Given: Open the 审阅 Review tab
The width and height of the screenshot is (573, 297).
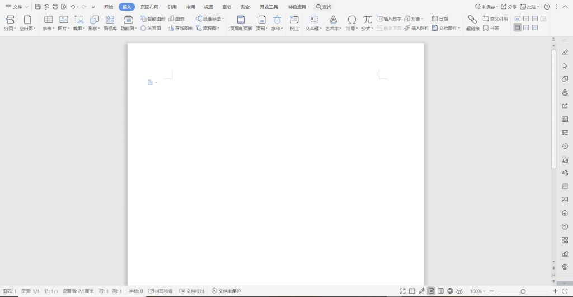Looking at the screenshot, I should click(x=190, y=7).
